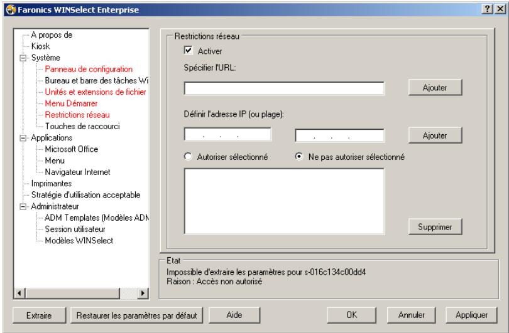
Task: Select Kiosk in the tree
Action: click(x=41, y=46)
